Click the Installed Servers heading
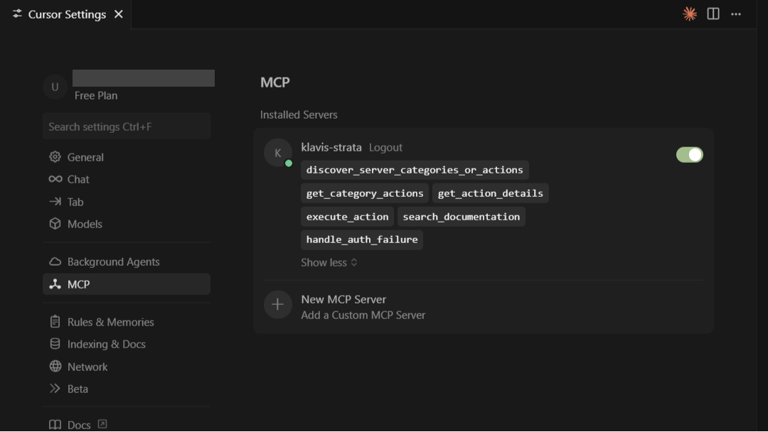 pos(299,114)
